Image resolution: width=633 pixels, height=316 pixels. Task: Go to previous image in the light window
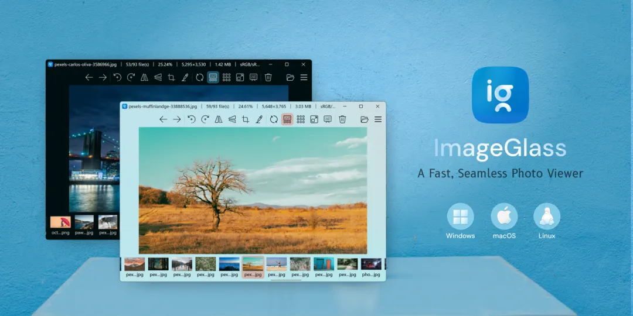pos(163,119)
